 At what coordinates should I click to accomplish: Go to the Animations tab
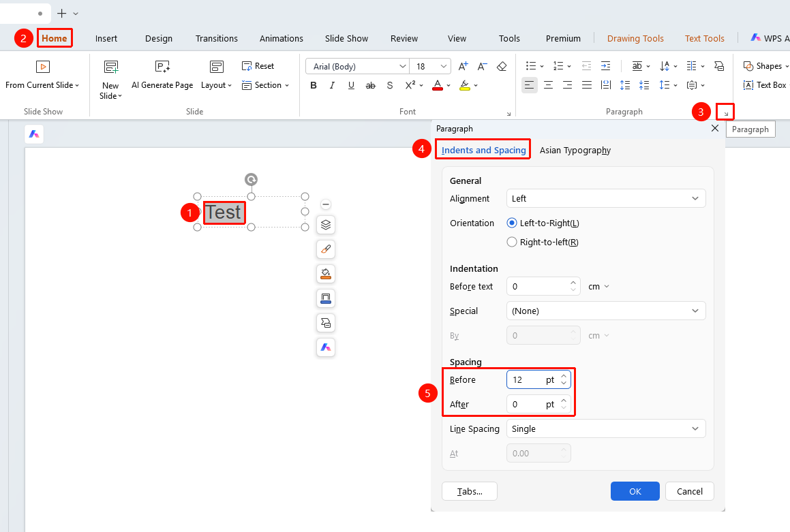pyautogui.click(x=281, y=38)
